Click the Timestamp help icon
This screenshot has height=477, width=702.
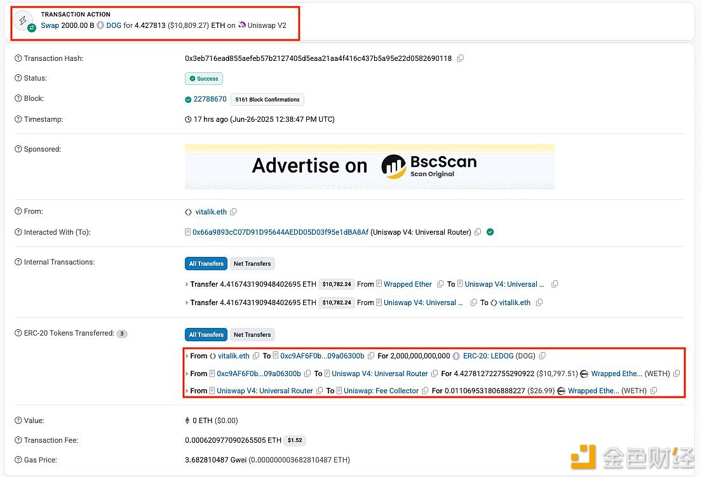pyautogui.click(x=18, y=119)
